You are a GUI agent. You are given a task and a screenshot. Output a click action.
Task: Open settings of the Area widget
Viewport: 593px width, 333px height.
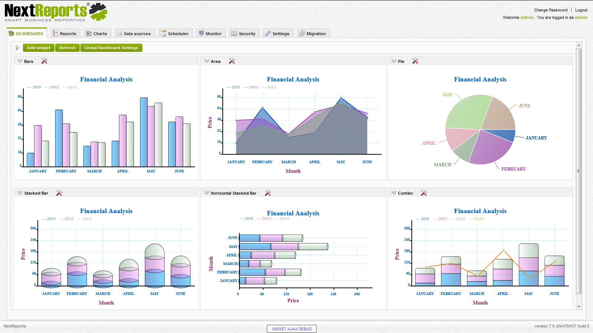pos(232,61)
